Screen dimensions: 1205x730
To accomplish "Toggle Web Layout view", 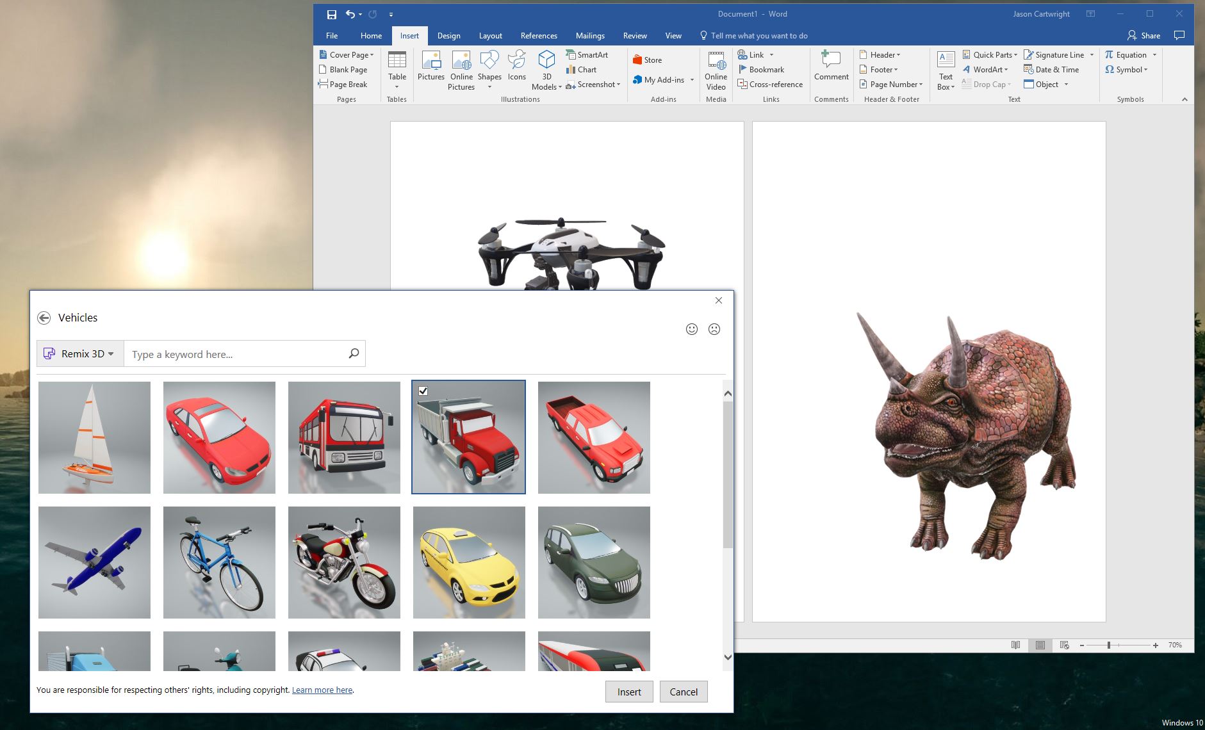I will [1065, 645].
